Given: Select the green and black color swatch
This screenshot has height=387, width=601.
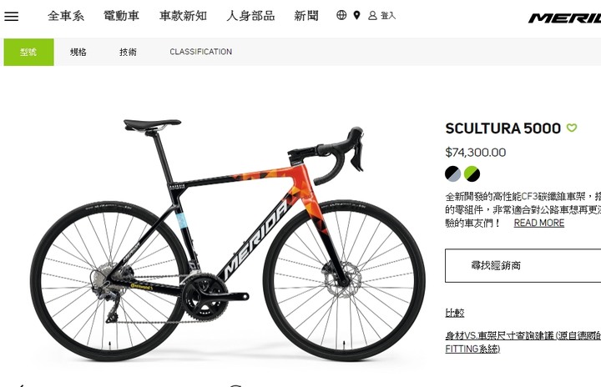Looking at the screenshot, I should pos(472,173).
